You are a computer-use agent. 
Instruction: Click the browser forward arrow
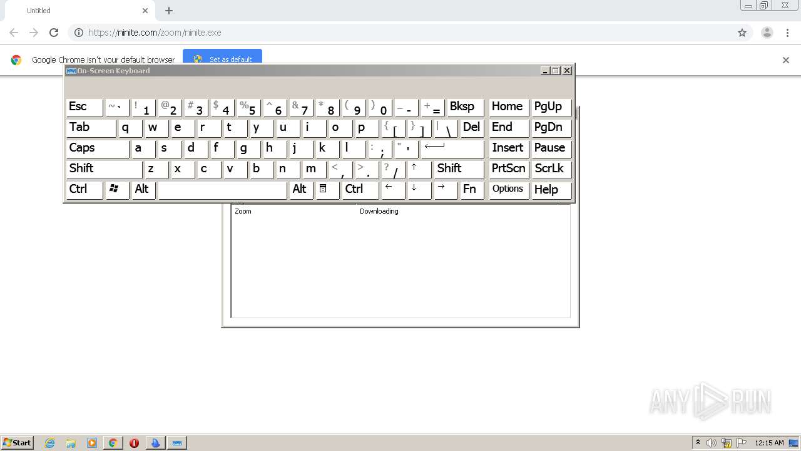(x=34, y=33)
